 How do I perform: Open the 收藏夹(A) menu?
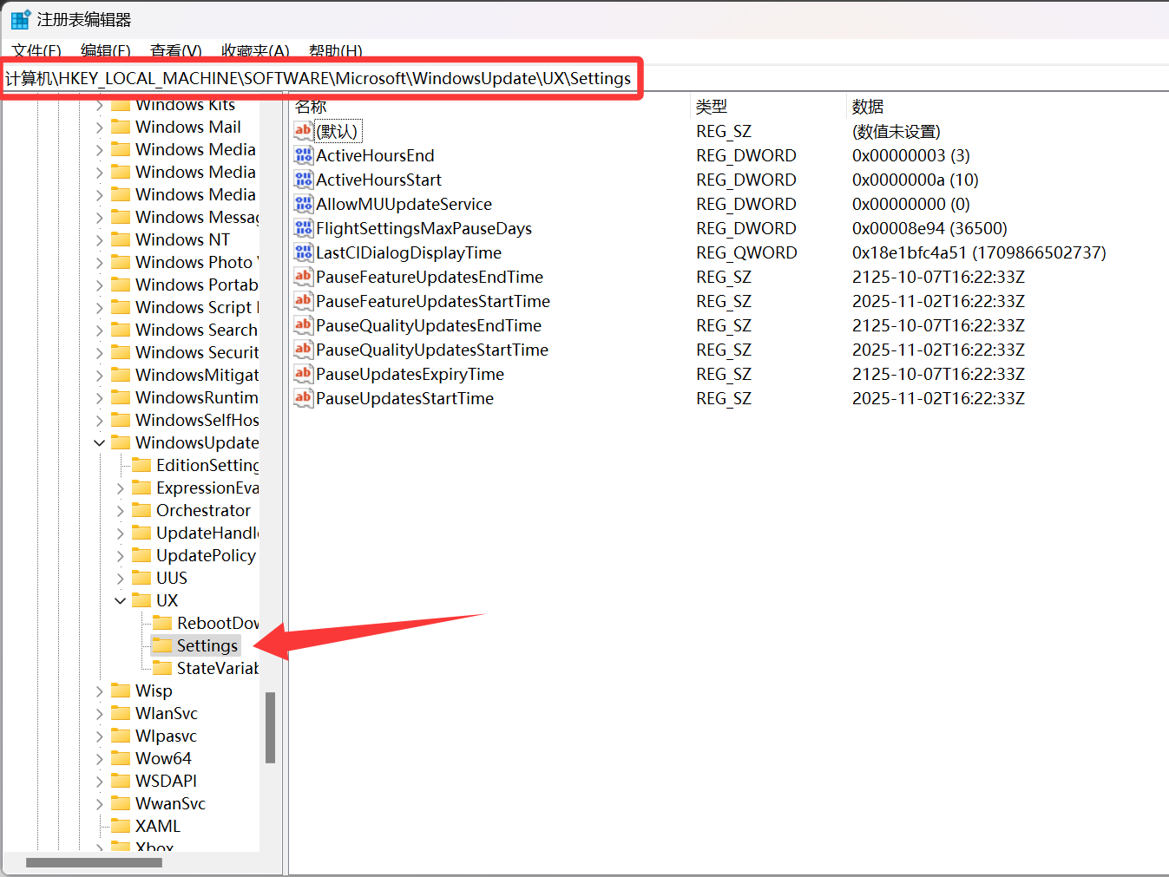(x=254, y=51)
